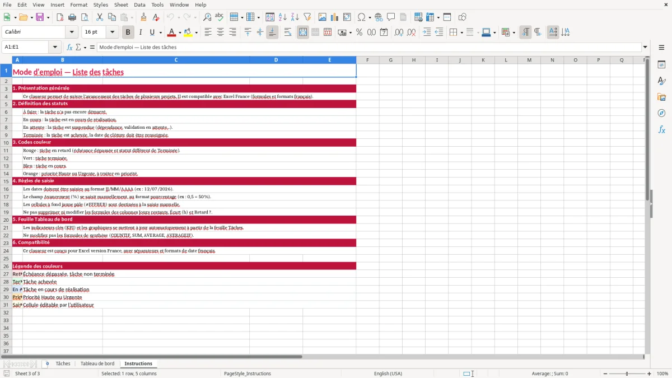Open the Borders dropdown arrow
The width and height of the screenshot is (672, 378).
tap(461, 32)
